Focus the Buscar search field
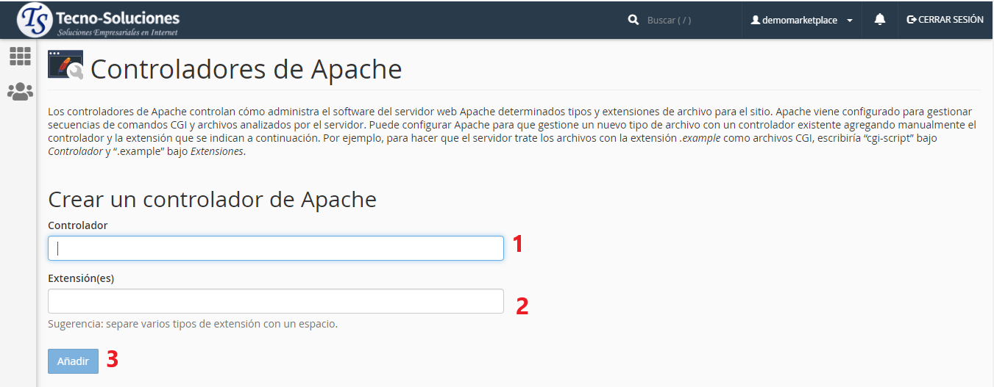This screenshot has width=994, height=387. point(688,20)
